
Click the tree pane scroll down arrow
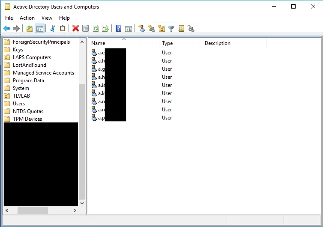(82, 203)
